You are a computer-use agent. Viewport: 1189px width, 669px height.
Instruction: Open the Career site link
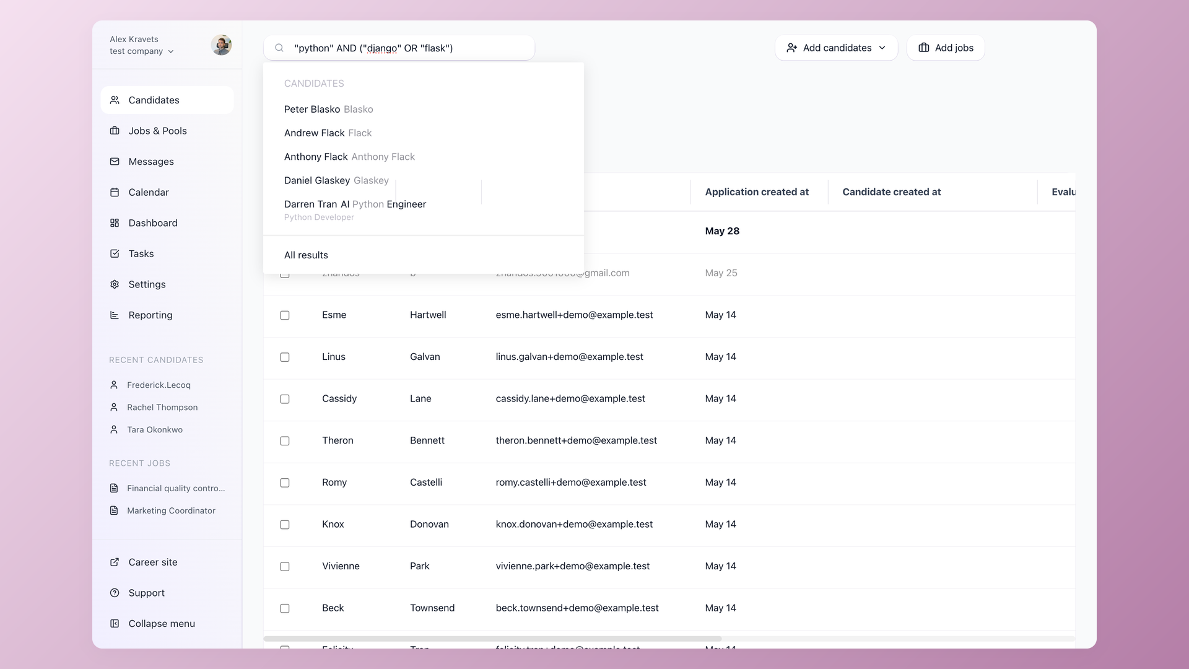pyautogui.click(x=153, y=562)
